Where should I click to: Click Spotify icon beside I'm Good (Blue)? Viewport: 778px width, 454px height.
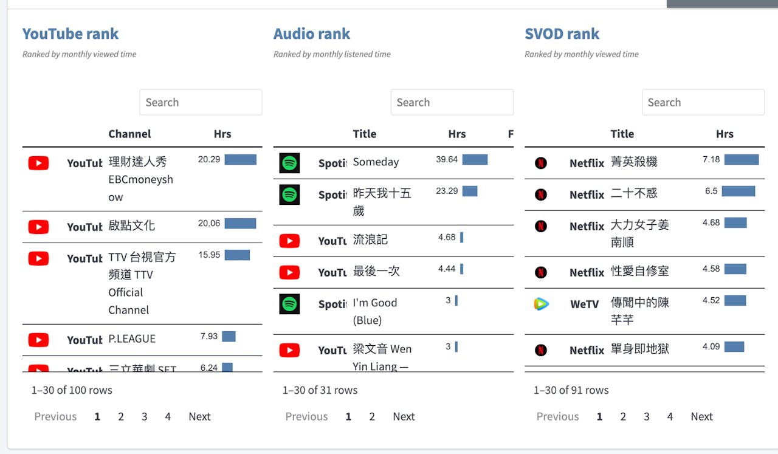289,304
